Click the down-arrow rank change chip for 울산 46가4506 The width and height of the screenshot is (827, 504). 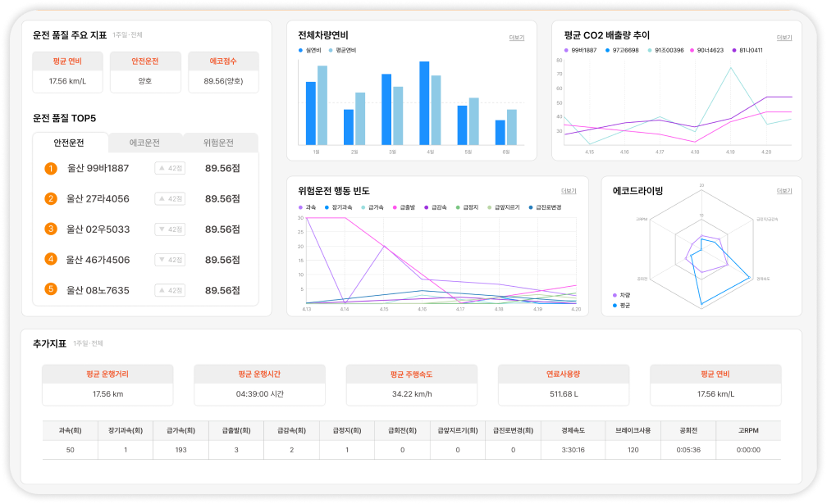click(170, 260)
